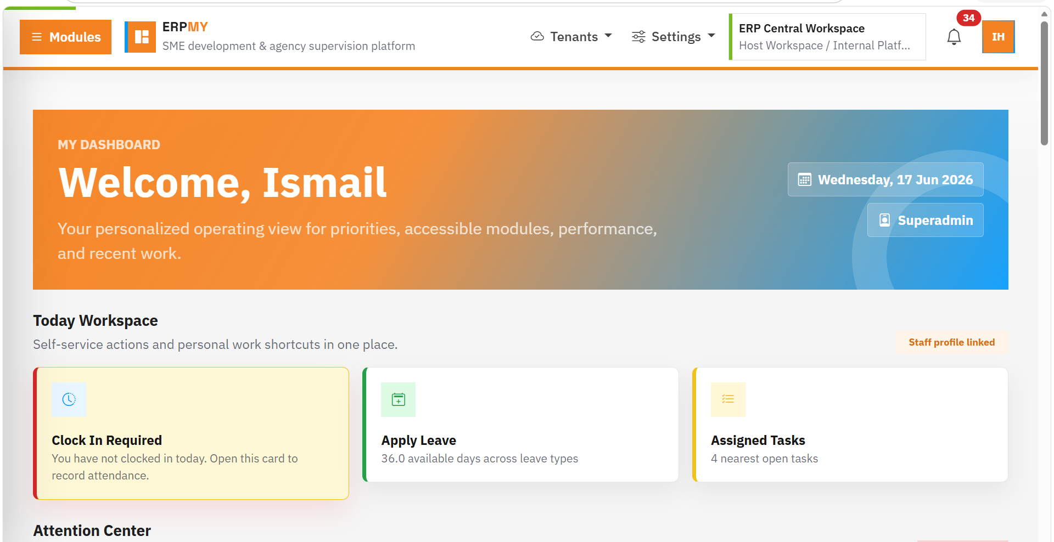
Task: Click 'Host Workspace / Internal Platf...' subtitle
Action: [x=825, y=46]
